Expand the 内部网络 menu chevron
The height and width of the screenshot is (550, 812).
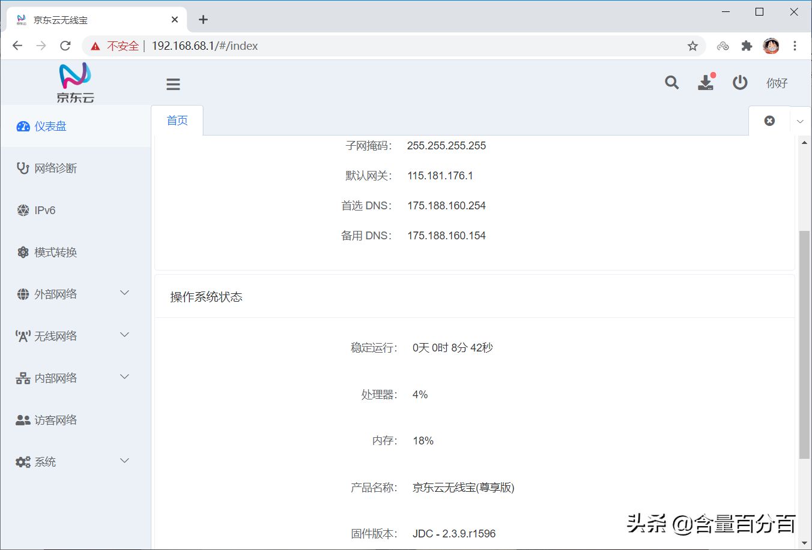(x=125, y=377)
